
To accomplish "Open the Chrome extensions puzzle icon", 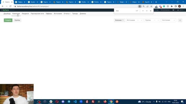I will pos(172,6).
